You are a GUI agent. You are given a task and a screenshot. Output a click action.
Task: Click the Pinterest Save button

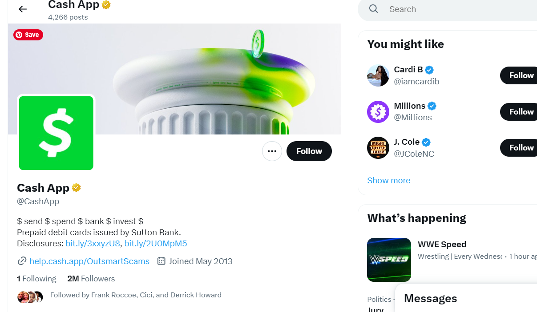(x=28, y=35)
